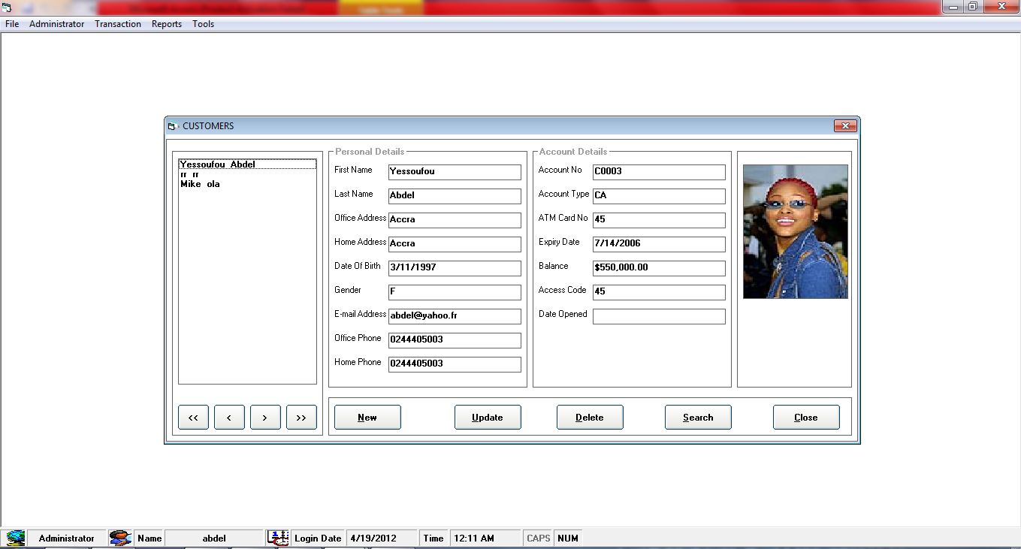The image size is (1021, 549).
Task: Open the Tools menu
Action: pos(203,23)
